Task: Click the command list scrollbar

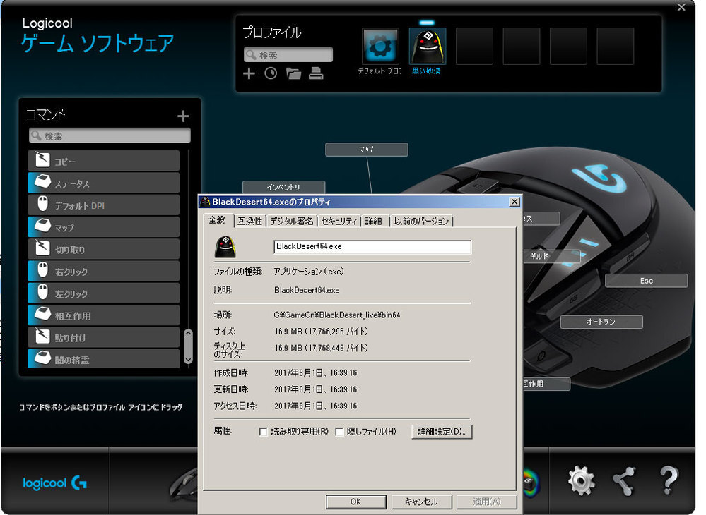Action: click(x=188, y=346)
